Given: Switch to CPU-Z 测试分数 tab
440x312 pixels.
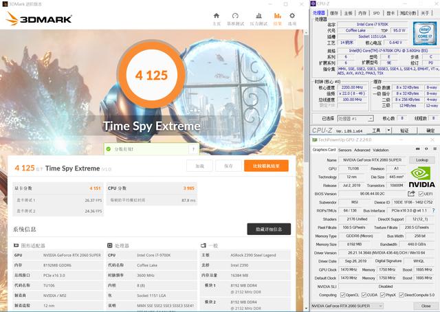Looking at the screenshot, I should click(x=408, y=13).
